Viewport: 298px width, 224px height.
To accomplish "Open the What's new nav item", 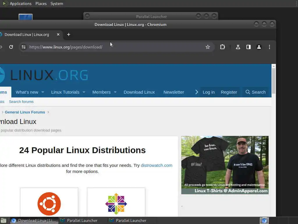I will pos(27,92).
